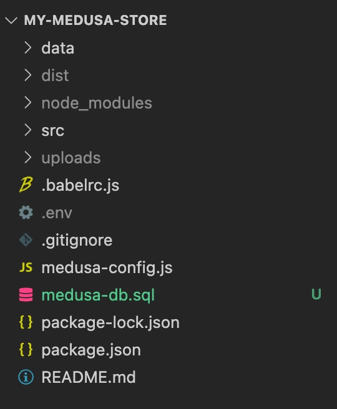Expand the node_modules folder chevron
The image size is (337, 409).
27,103
